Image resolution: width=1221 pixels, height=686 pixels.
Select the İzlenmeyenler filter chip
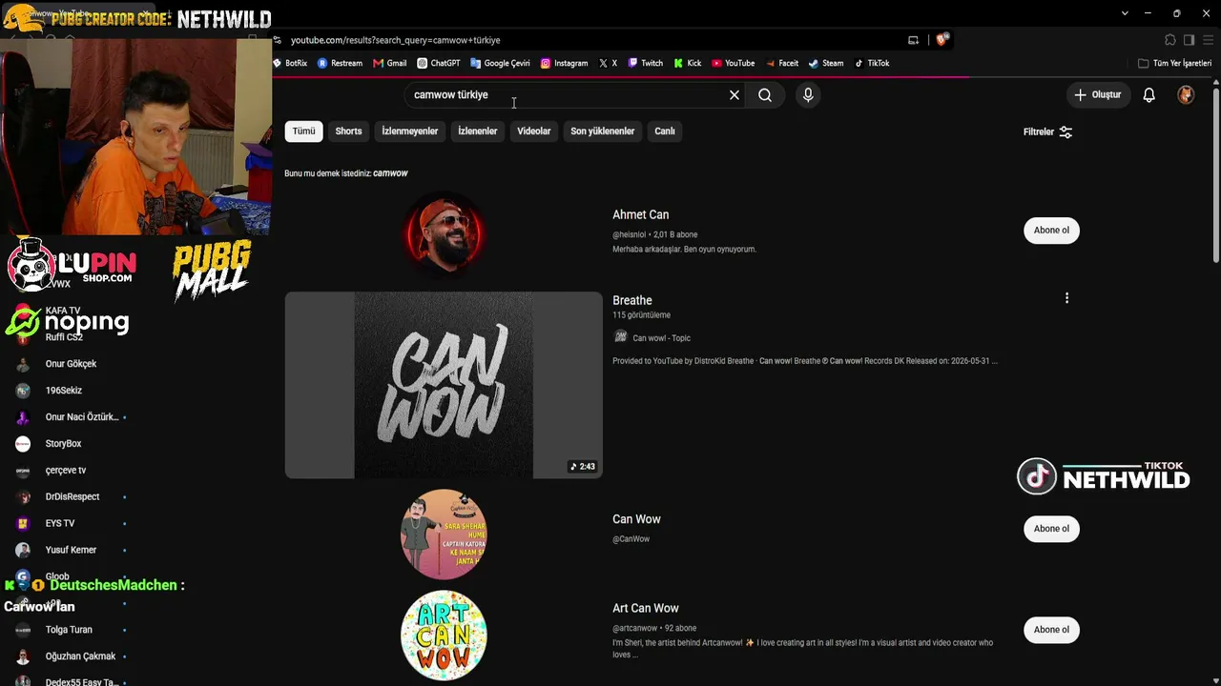410,131
